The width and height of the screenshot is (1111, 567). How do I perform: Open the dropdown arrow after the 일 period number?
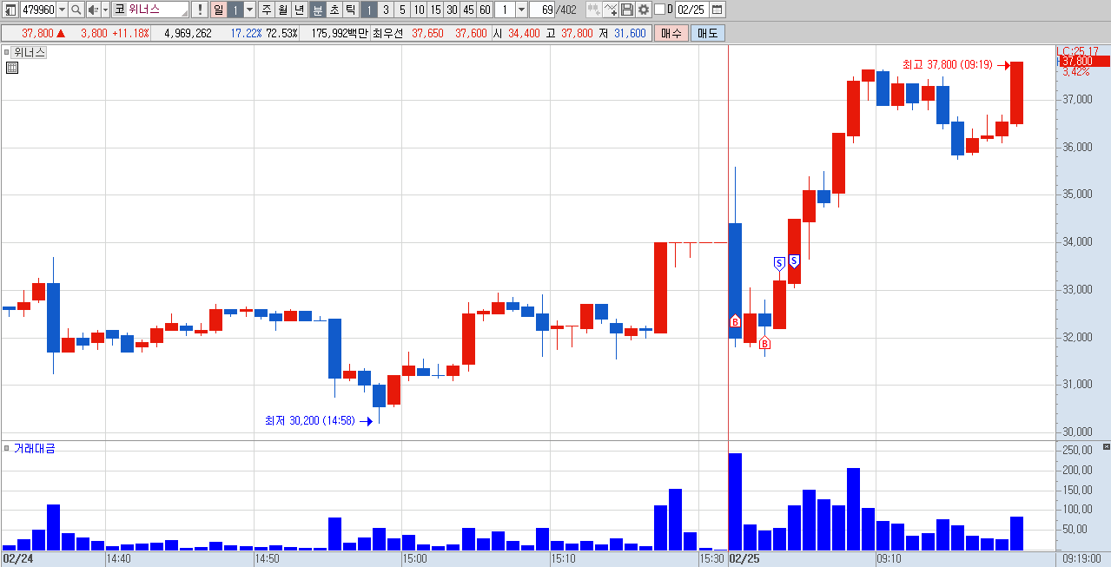[x=250, y=10]
